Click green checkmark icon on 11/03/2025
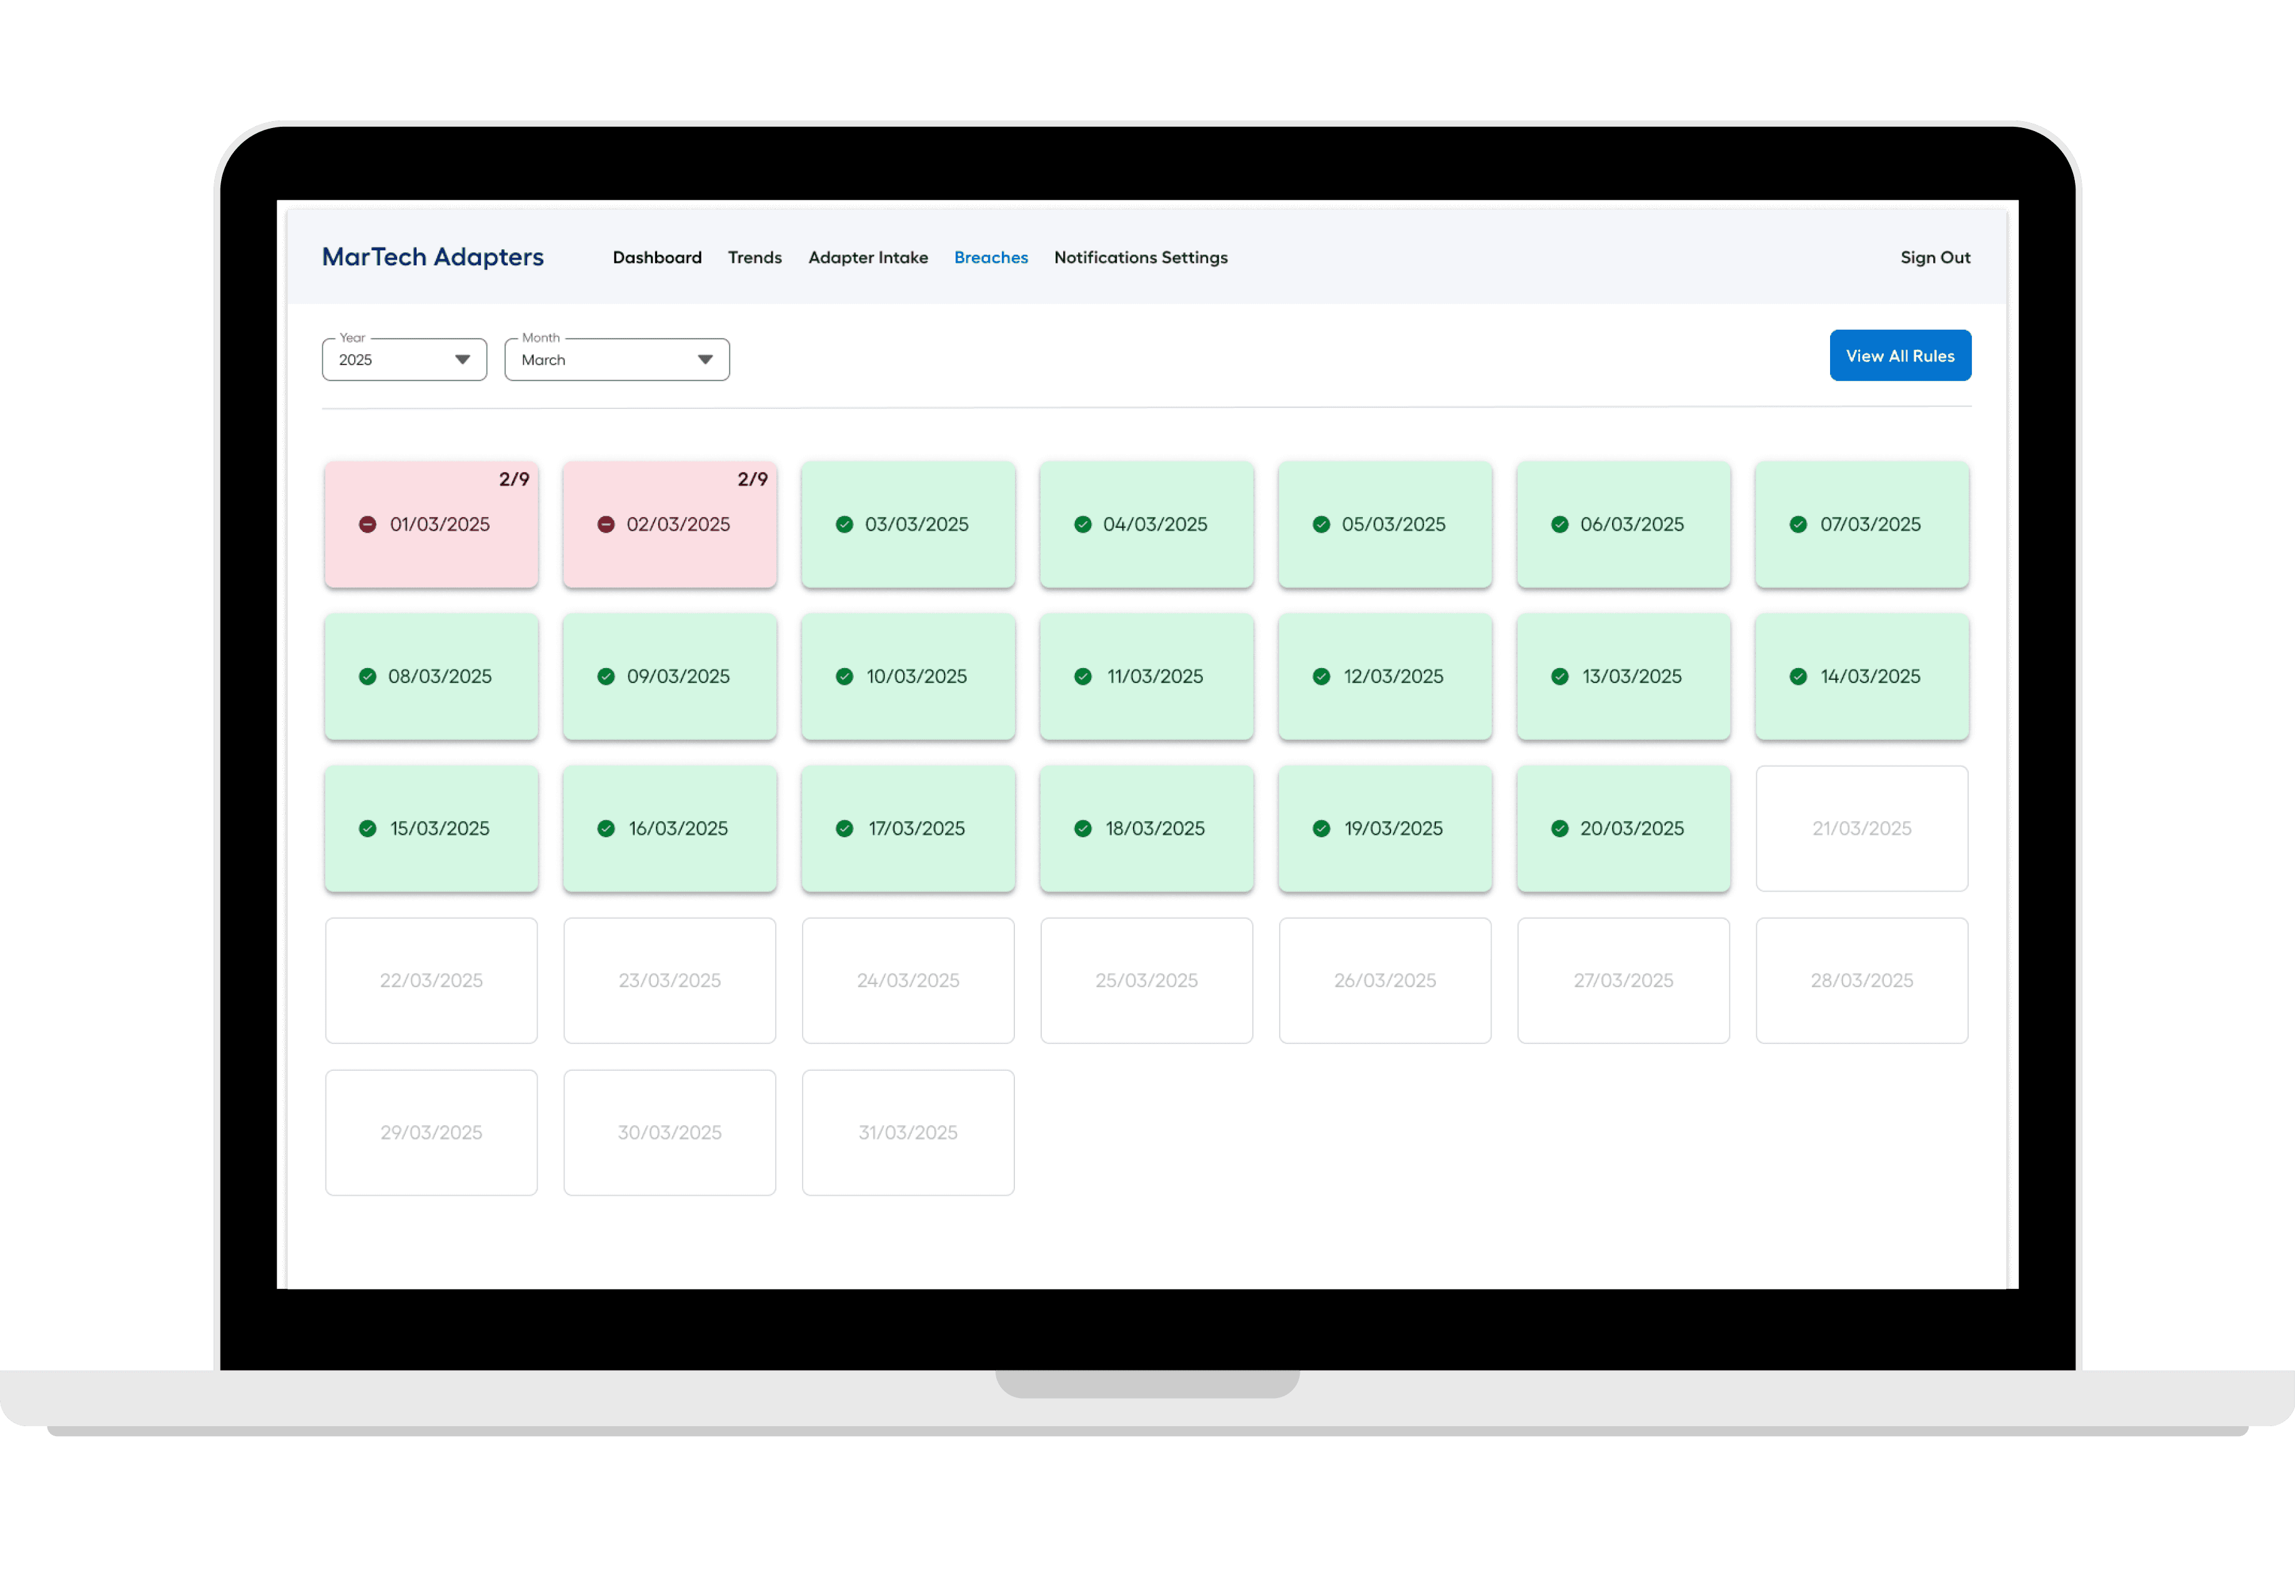The image size is (2296, 1596). click(x=1082, y=677)
